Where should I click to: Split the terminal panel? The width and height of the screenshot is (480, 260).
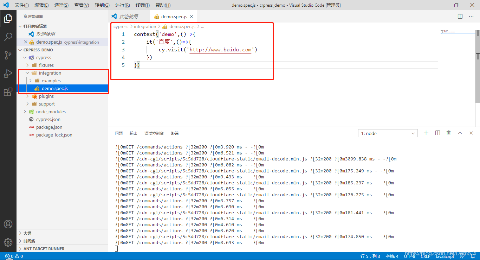click(x=437, y=133)
